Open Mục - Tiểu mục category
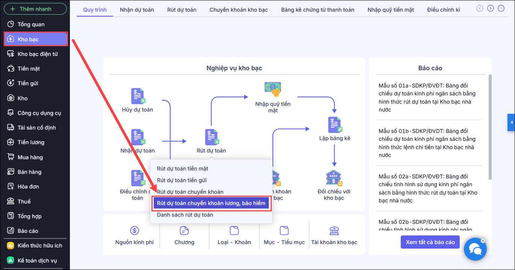 [284, 235]
